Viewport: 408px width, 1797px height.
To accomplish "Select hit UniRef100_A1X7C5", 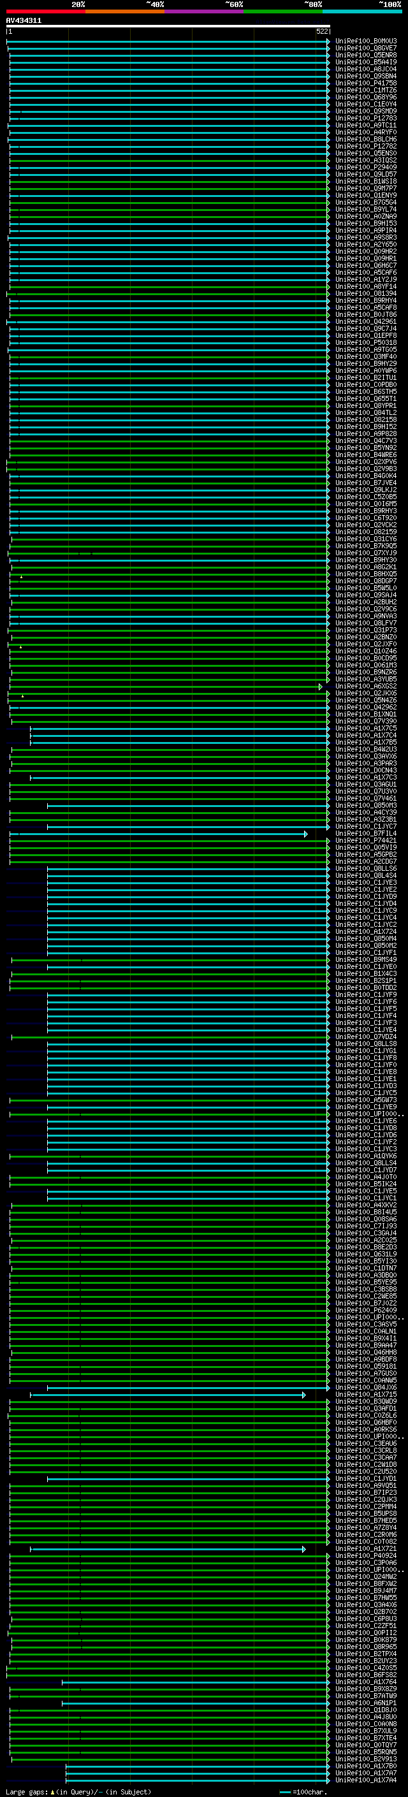I will pyautogui.click(x=365, y=728).
